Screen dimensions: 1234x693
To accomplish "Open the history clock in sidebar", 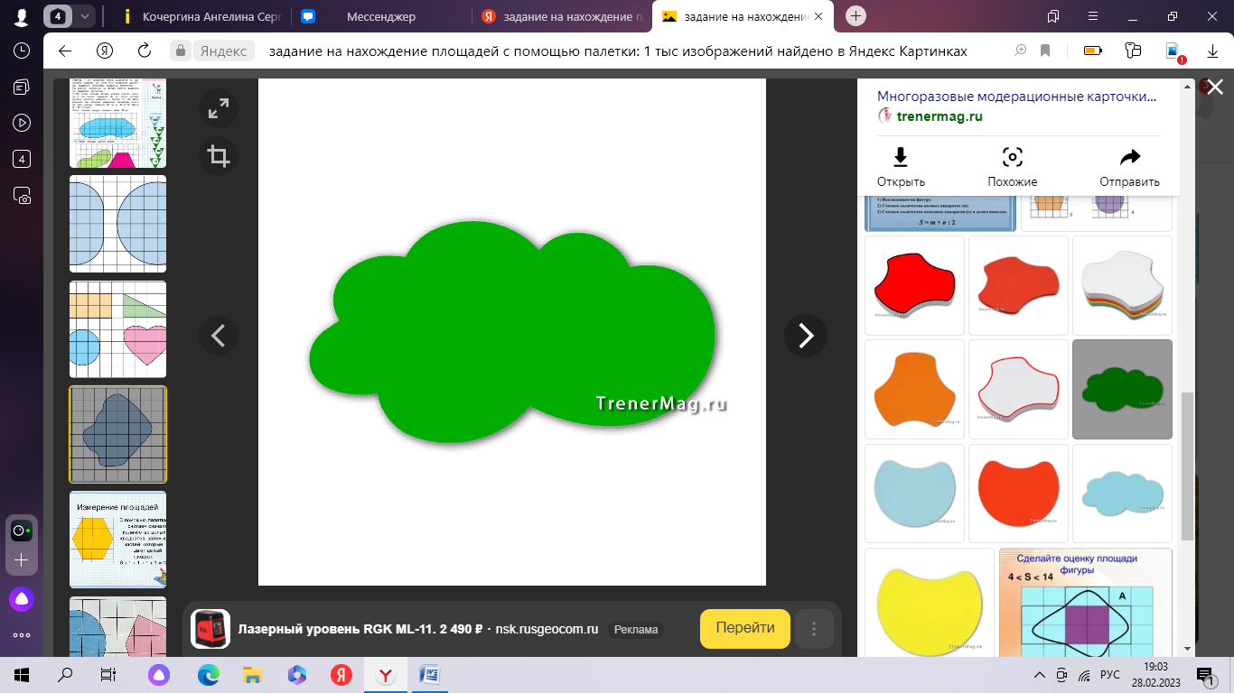I will [x=22, y=51].
